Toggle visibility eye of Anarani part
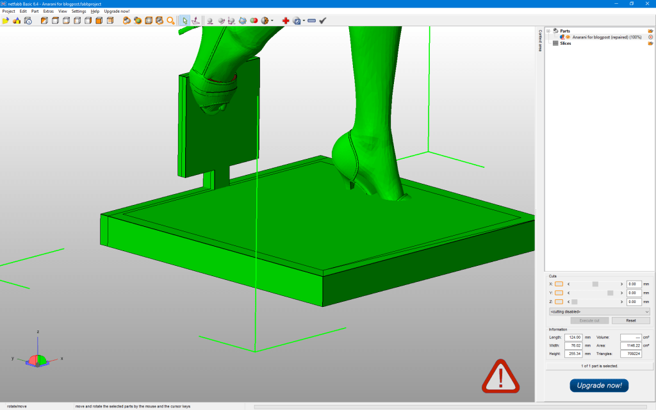656x410 pixels. point(568,37)
